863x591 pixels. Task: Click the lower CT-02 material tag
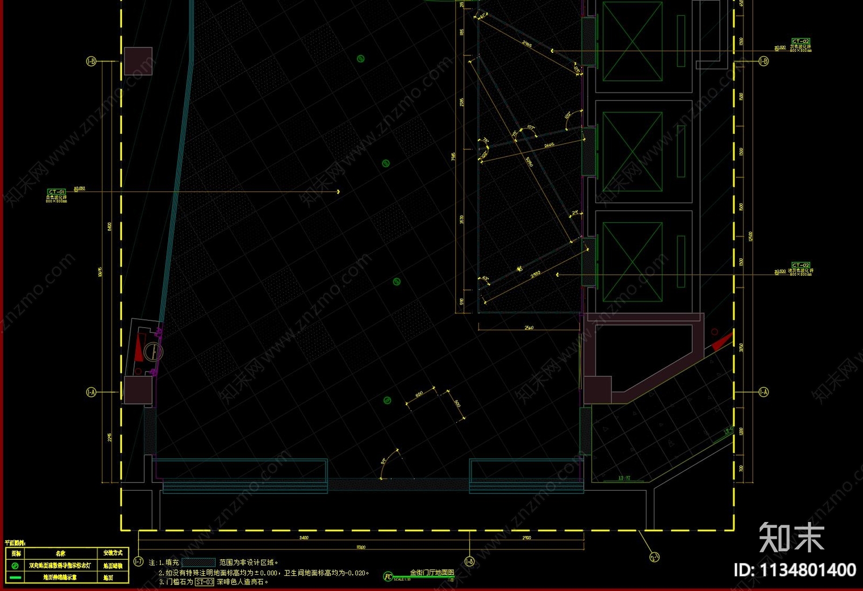[801, 265]
